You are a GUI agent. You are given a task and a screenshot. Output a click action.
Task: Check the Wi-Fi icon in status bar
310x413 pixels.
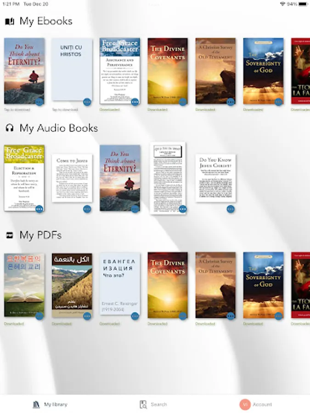(x=282, y=4)
